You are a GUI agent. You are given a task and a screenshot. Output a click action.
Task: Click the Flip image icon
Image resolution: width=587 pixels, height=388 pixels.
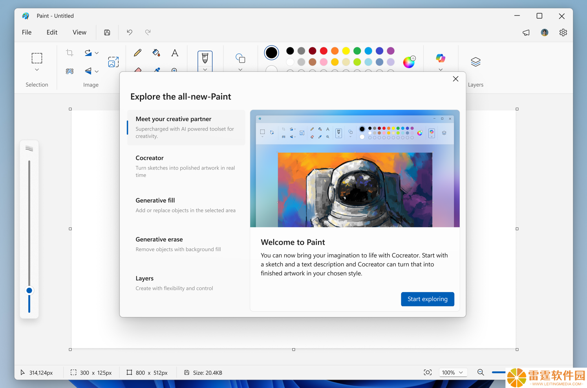[x=88, y=71]
